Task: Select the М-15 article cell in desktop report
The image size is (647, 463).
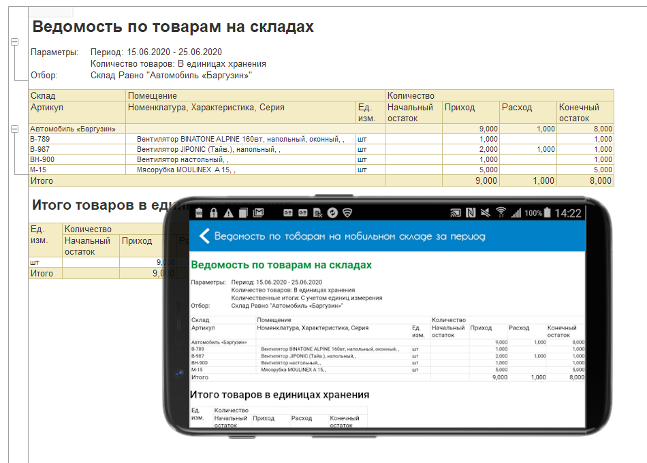Action: tap(77, 170)
